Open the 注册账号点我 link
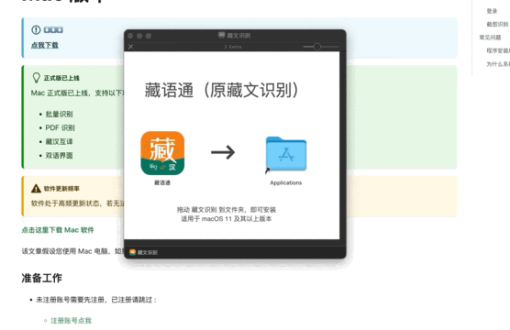The height and width of the screenshot is (330, 510). pyautogui.click(x=71, y=321)
